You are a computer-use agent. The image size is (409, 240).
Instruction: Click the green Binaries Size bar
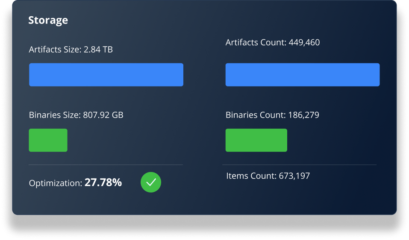point(48,140)
